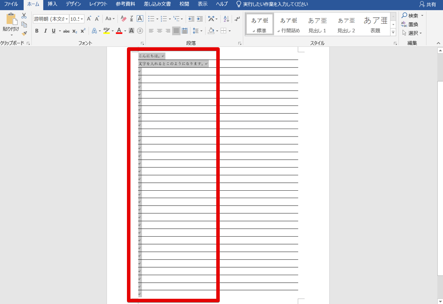Select the Format Painter brush icon

[24, 33]
